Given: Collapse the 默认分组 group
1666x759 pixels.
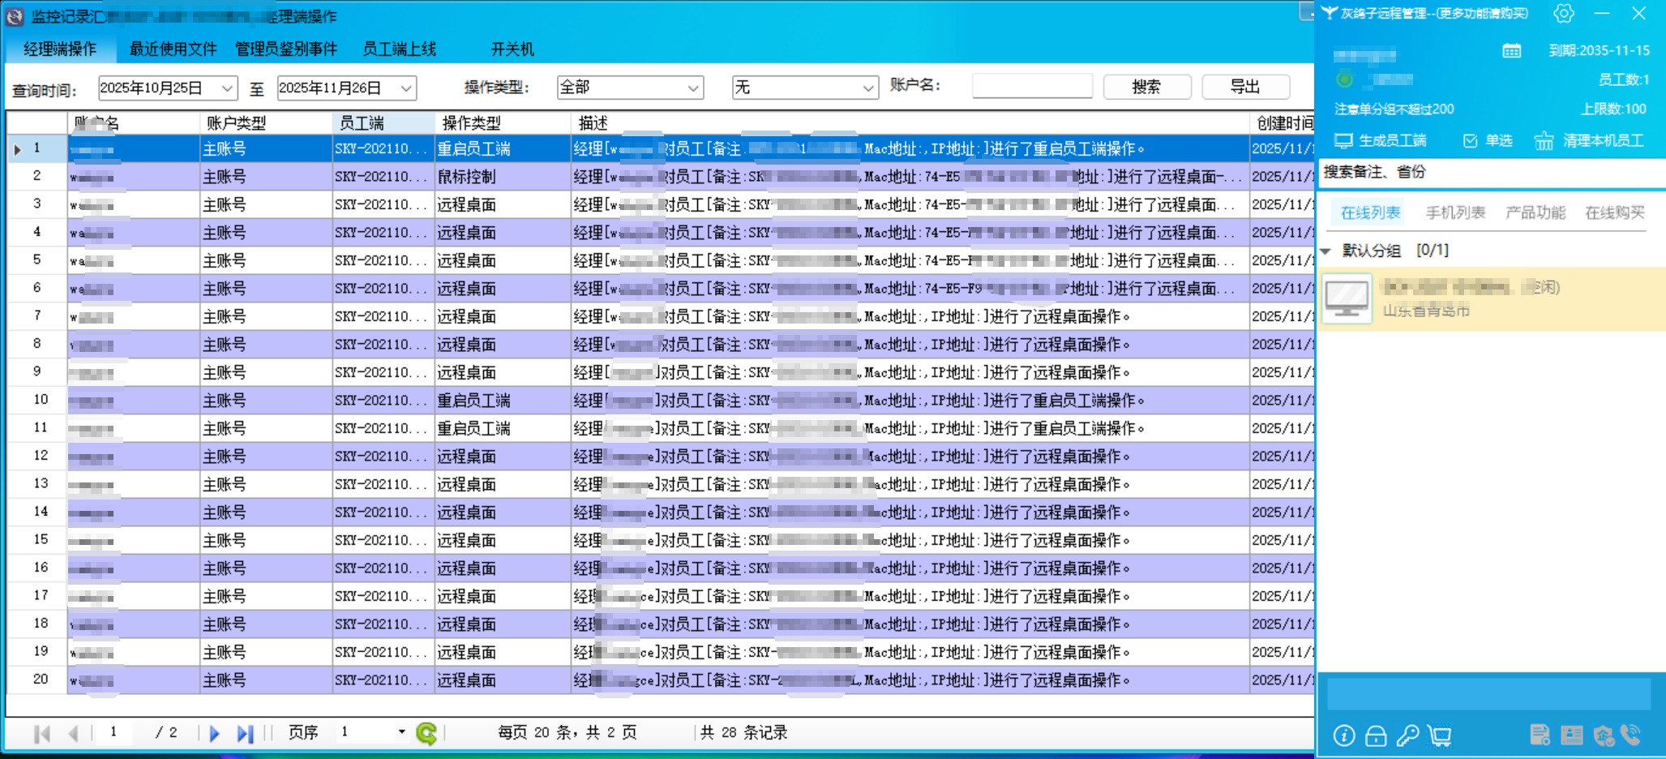Looking at the screenshot, I should tap(1326, 251).
